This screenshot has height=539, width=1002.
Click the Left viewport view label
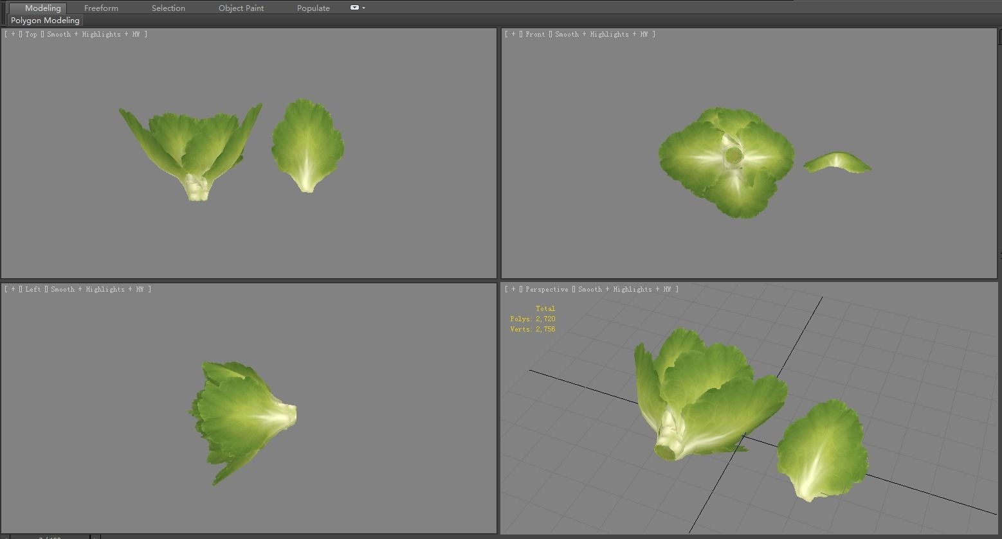click(x=33, y=289)
